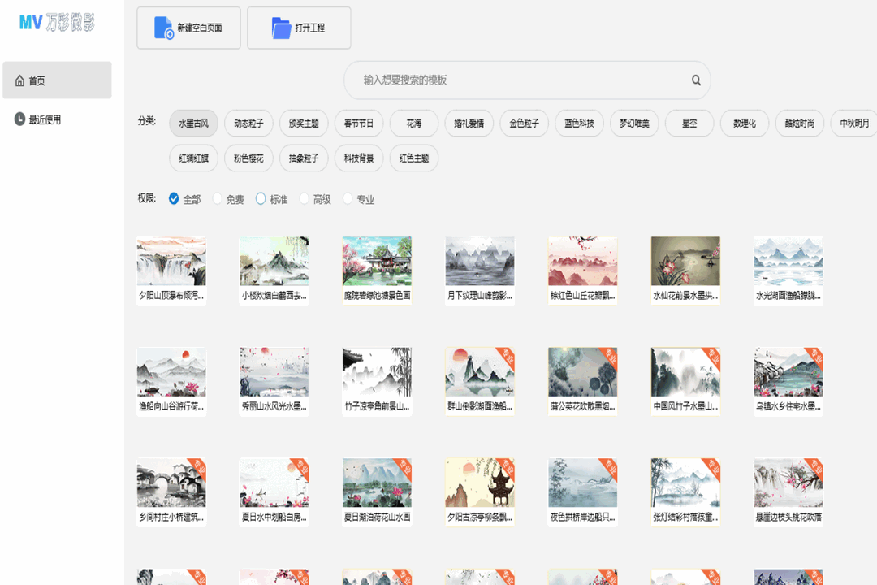877x585 pixels.
Task: Select the 免费 permission filter
Action: (x=217, y=198)
